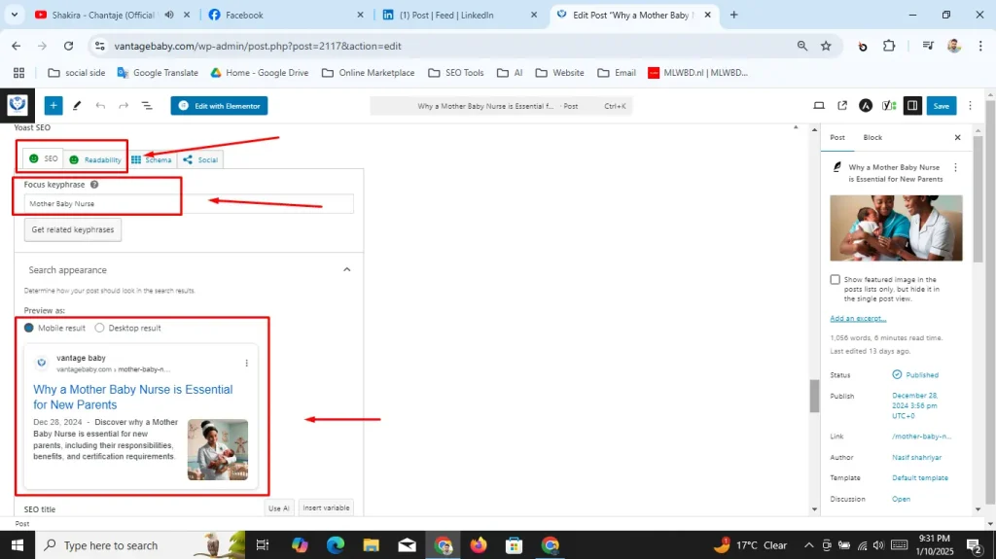The image size is (996, 559).
Task: Open post actions menu beside post title
Action: [954, 168]
